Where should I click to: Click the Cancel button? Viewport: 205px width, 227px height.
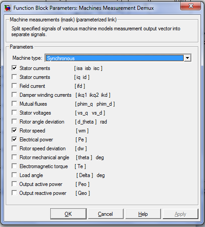tap(105, 214)
